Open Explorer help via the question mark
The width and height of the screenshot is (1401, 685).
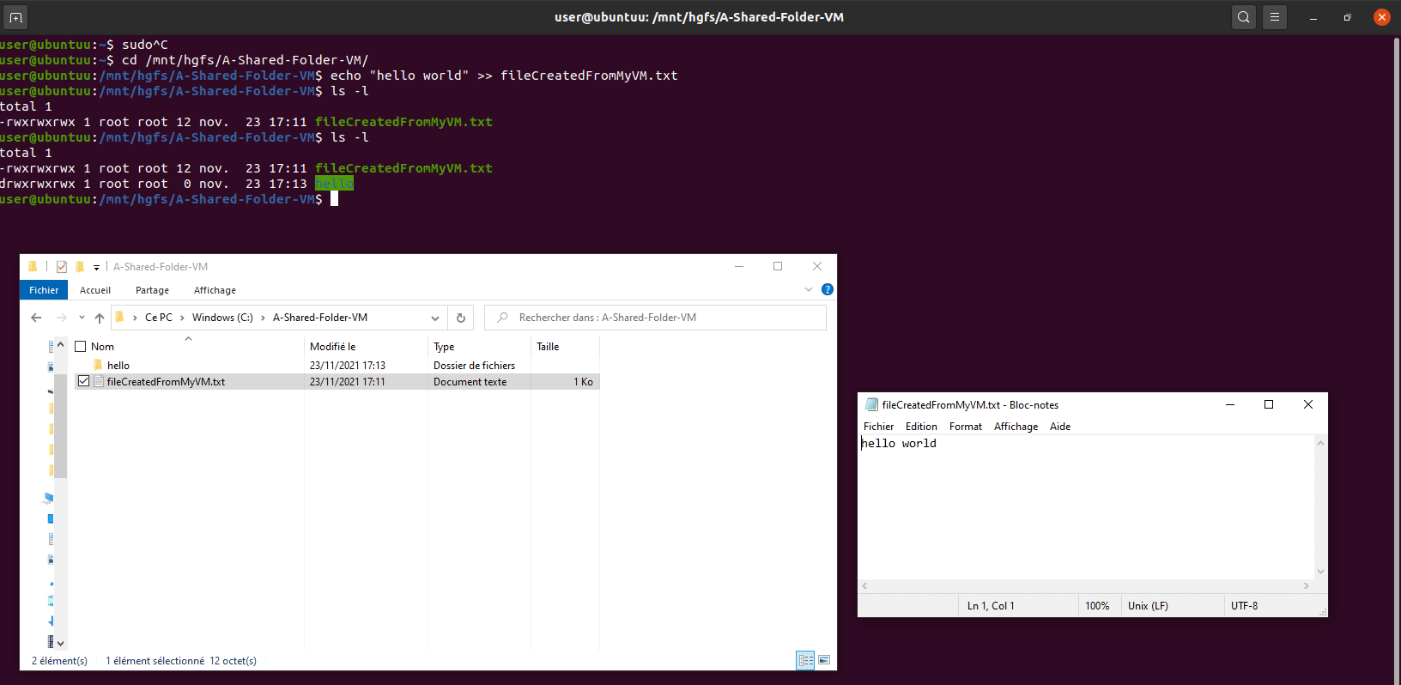coord(827,290)
